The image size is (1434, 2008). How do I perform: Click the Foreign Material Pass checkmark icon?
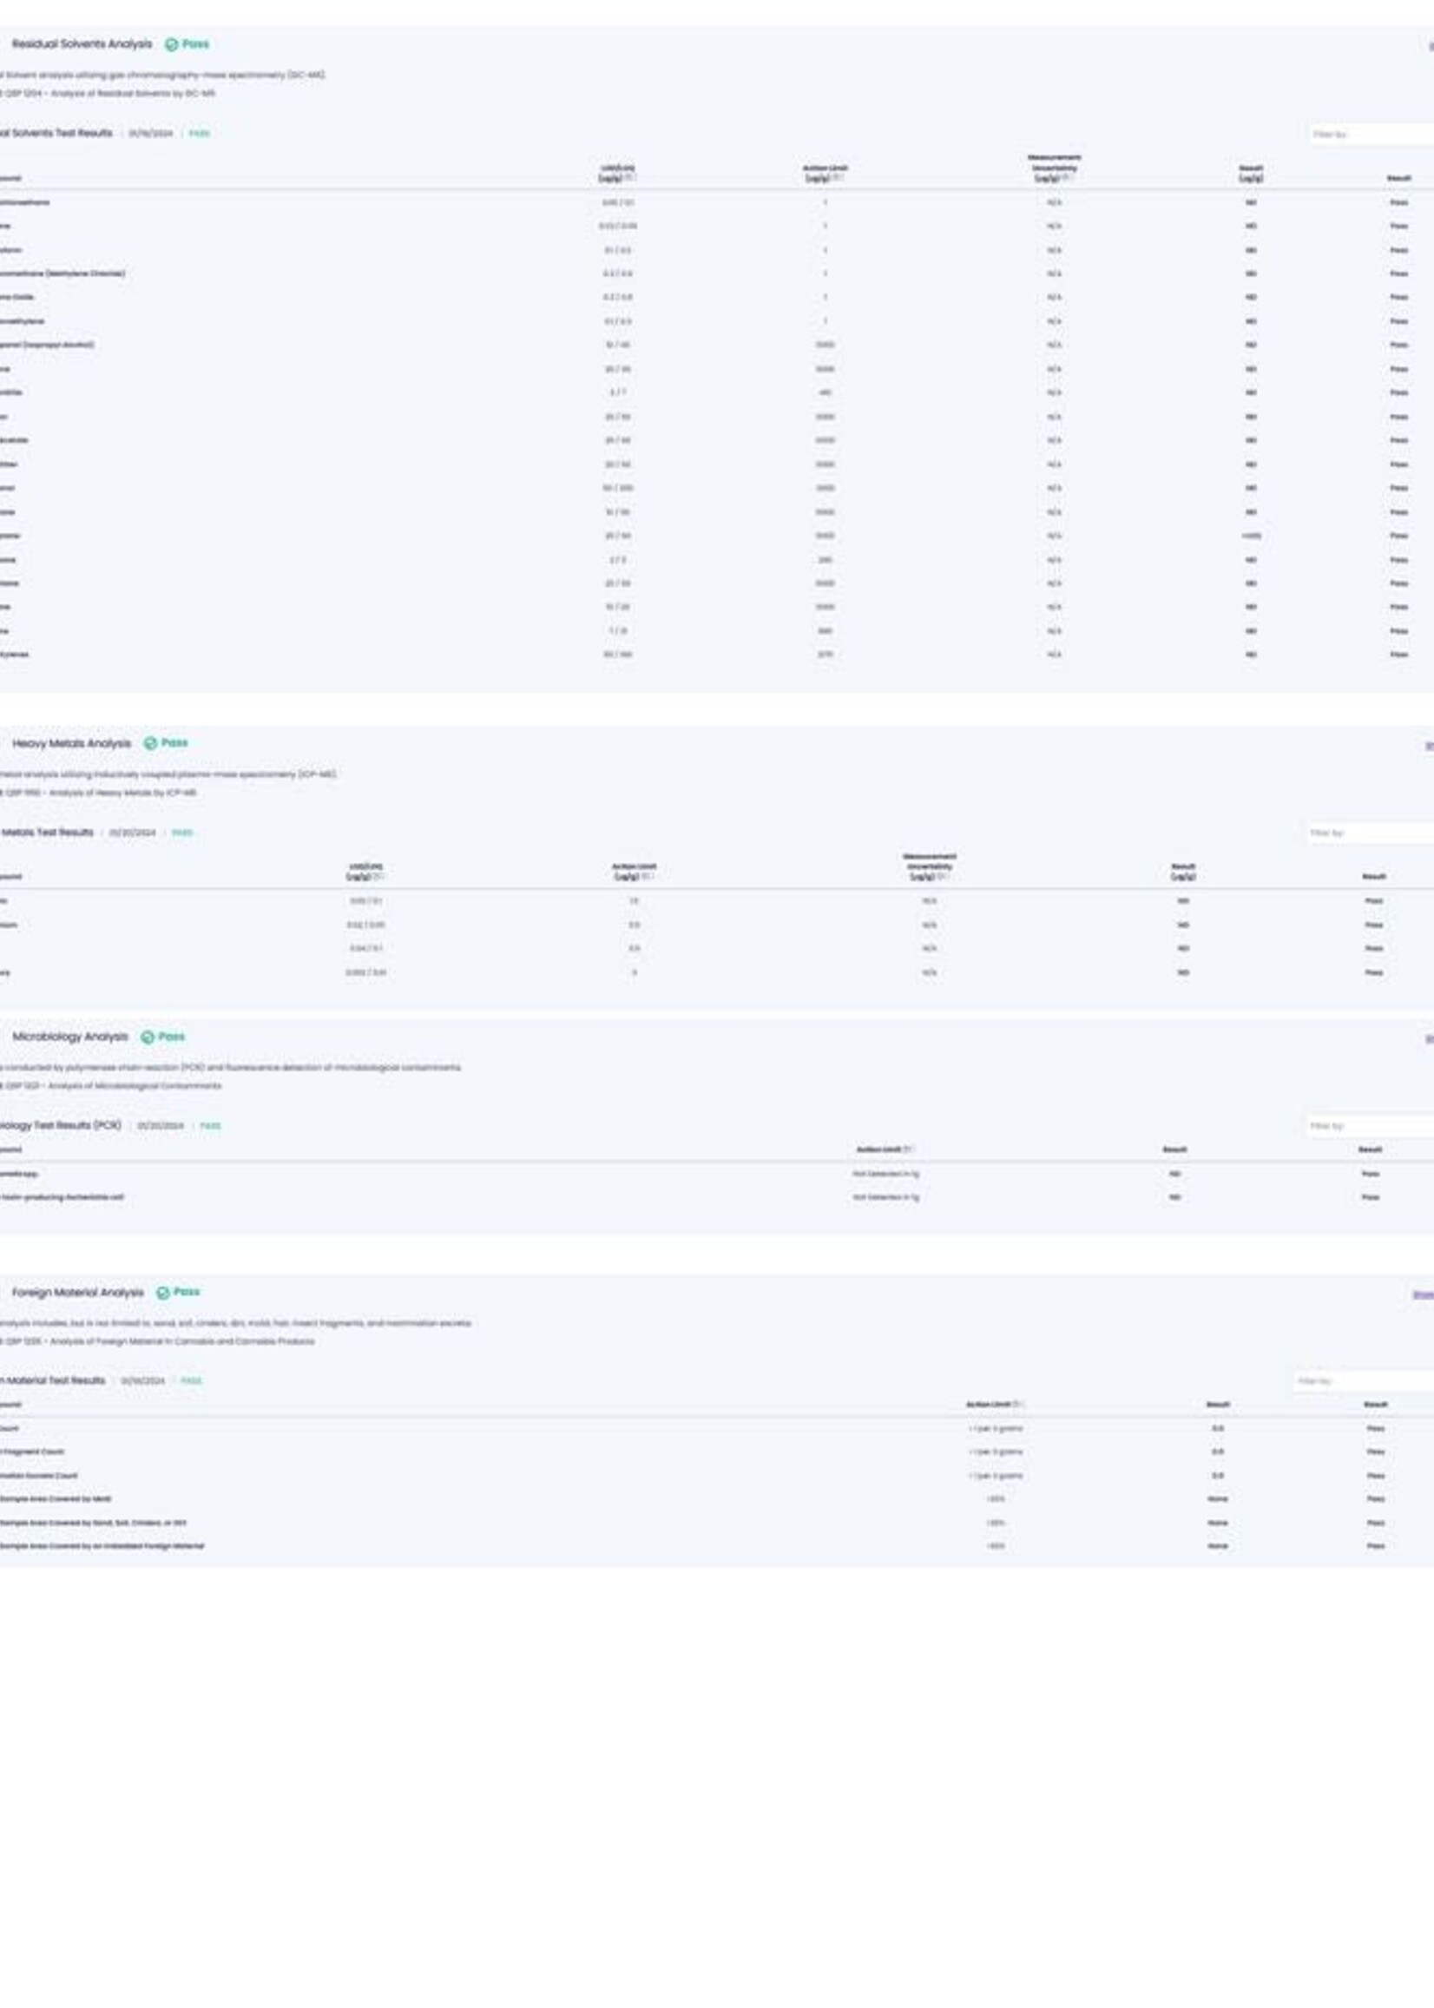click(162, 1293)
